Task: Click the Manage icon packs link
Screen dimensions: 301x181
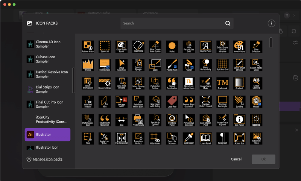Action: click(x=48, y=159)
